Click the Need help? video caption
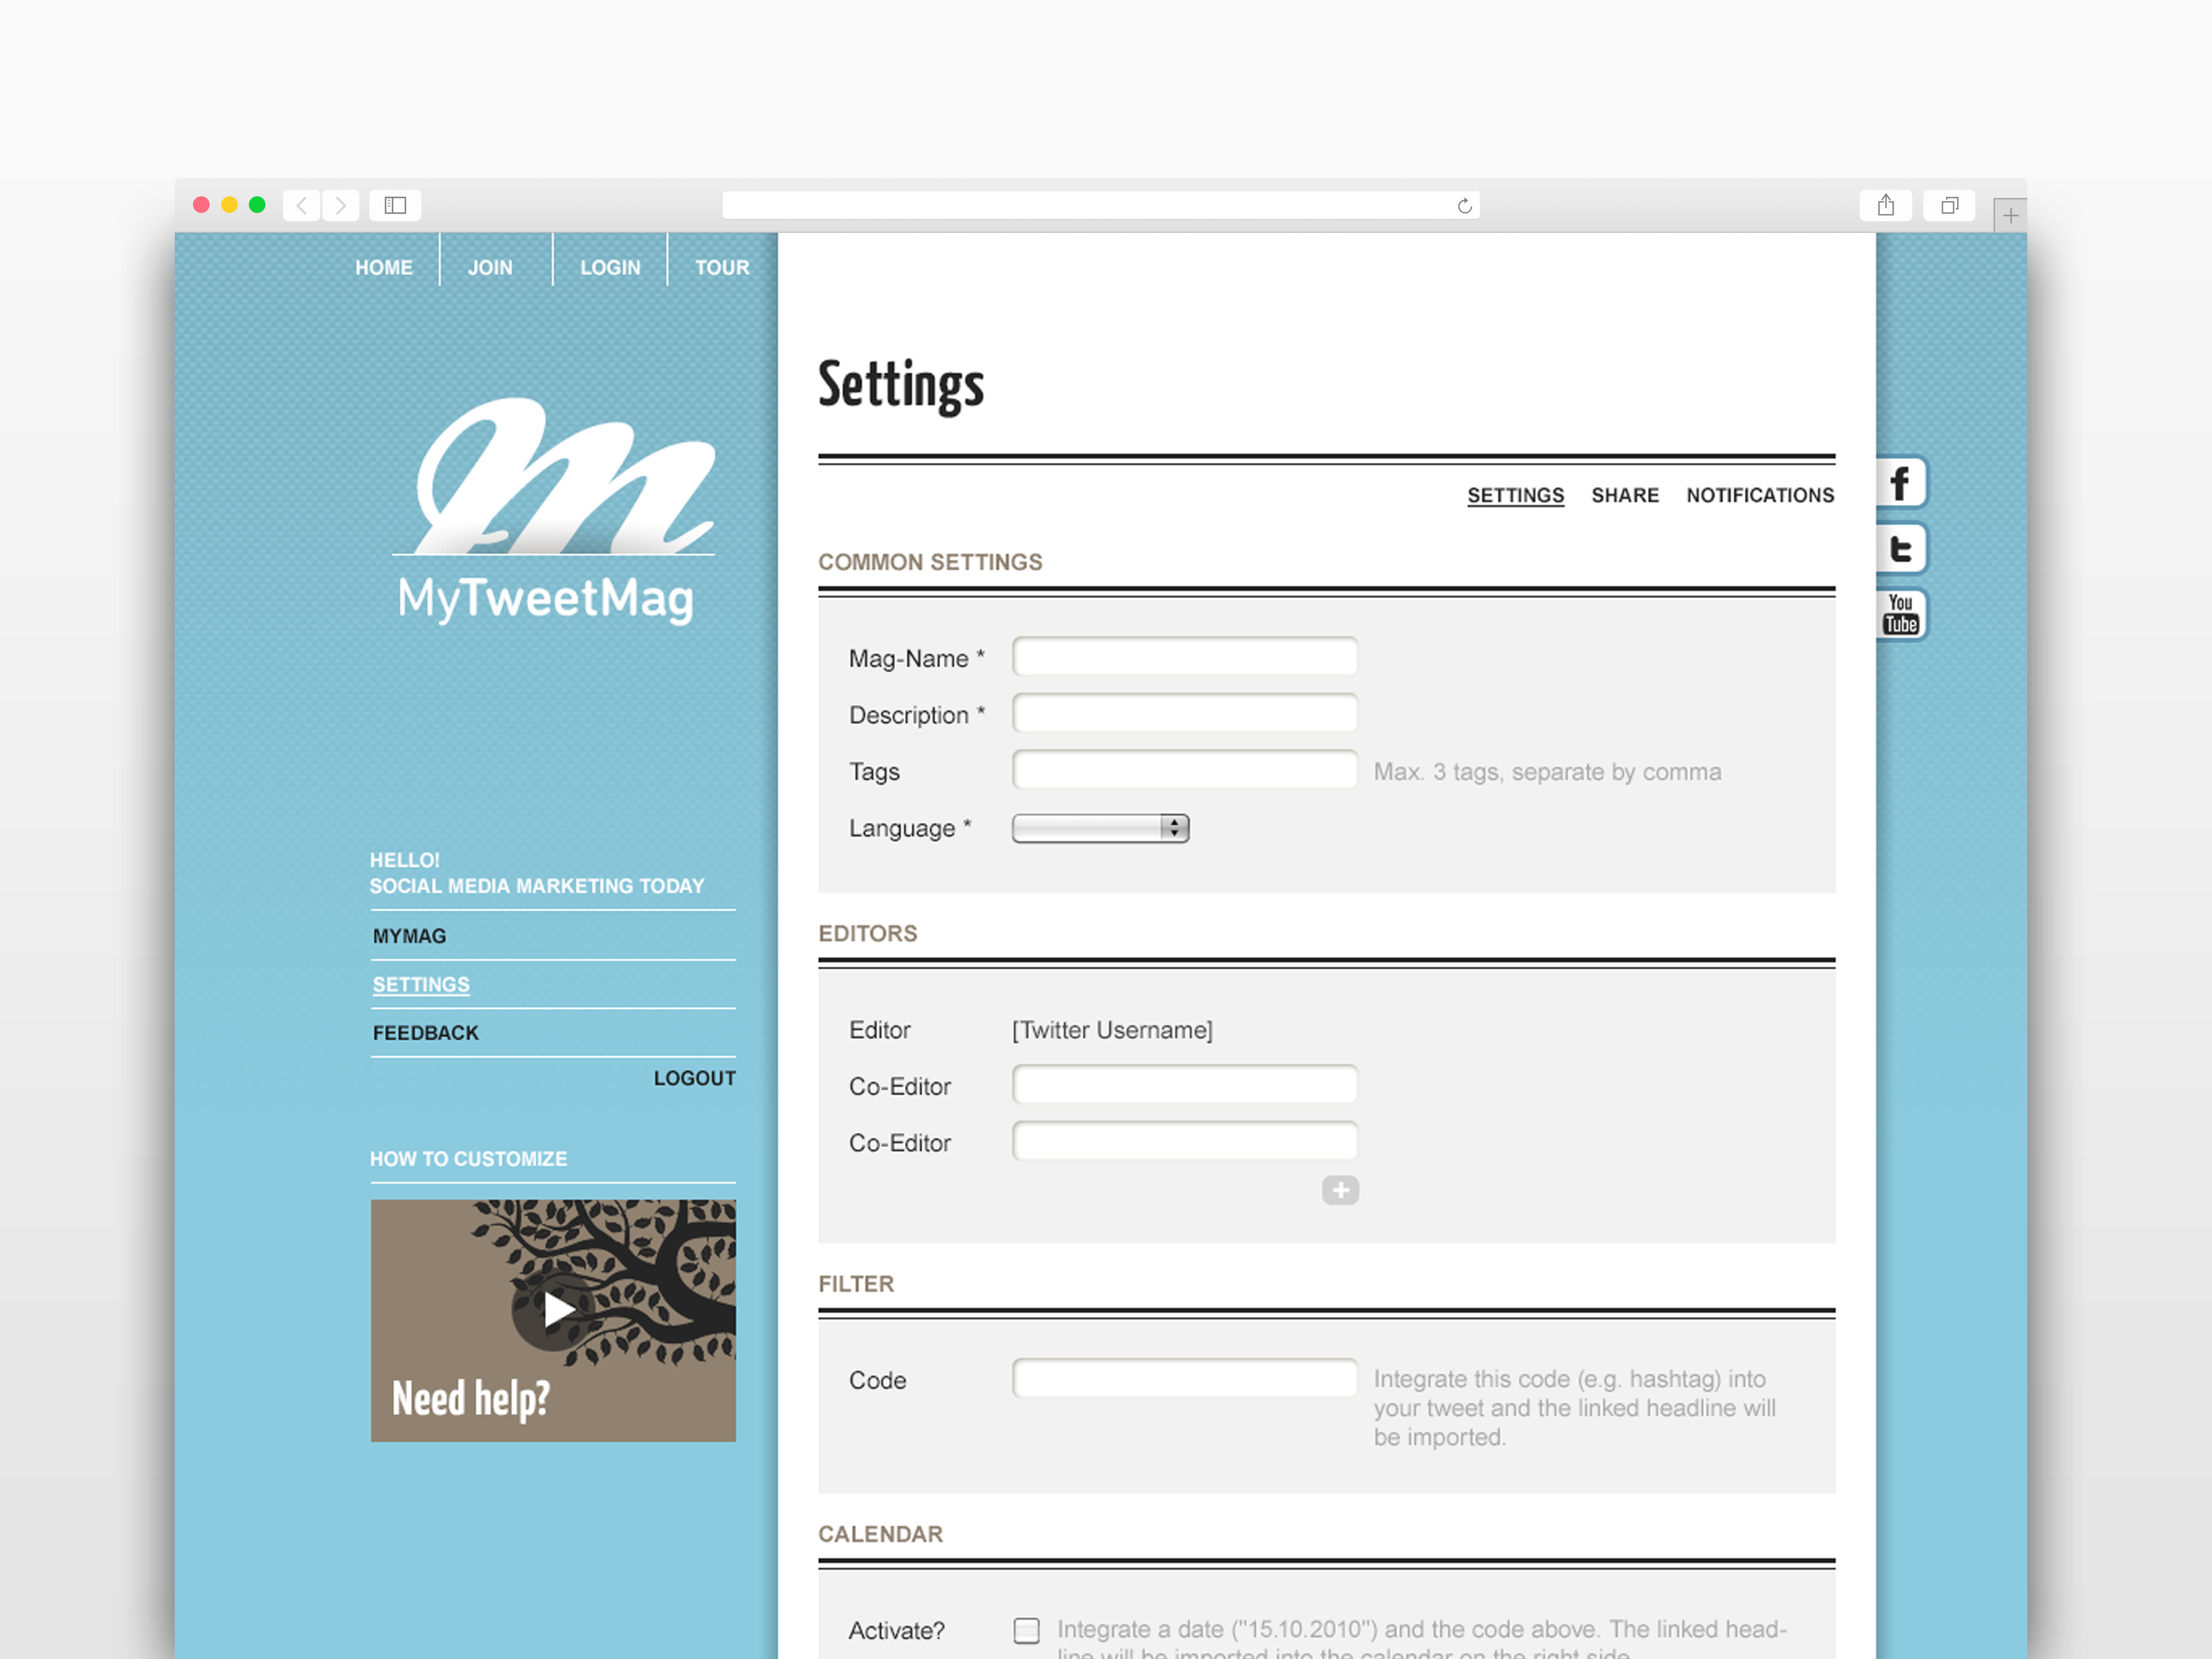The width and height of the screenshot is (2212, 1659). pyautogui.click(x=471, y=1399)
